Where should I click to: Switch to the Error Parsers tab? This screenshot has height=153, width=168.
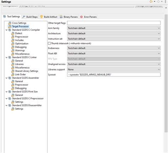pos(88,17)
